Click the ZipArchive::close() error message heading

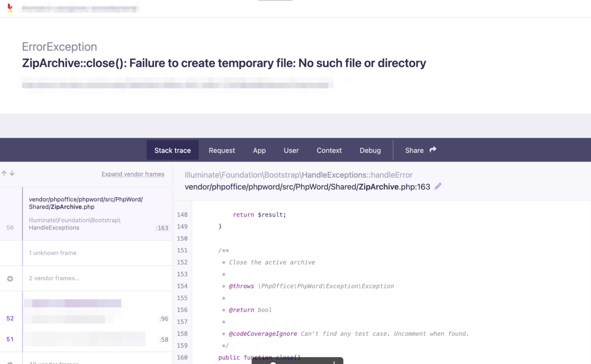224,63
